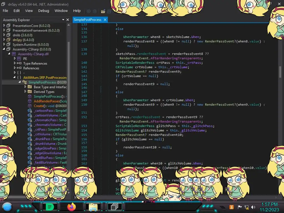Click the AfterRenderingTransparents link after line 139
The image size is (284, 213).
coord(176,58)
